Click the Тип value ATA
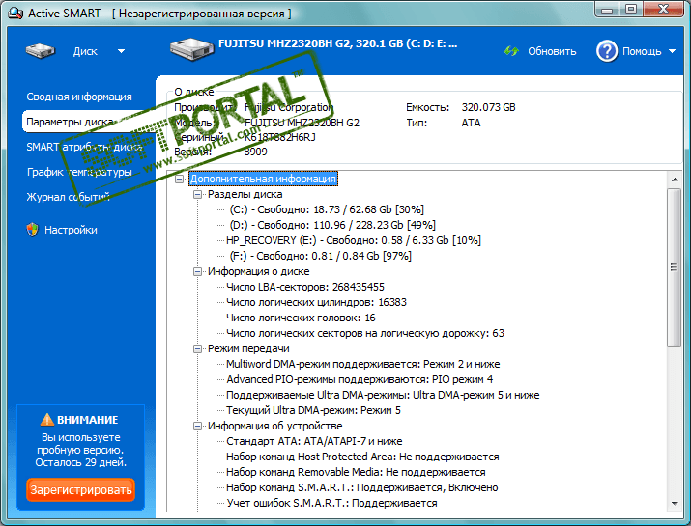Image resolution: width=691 pixels, height=526 pixels. coord(471,123)
